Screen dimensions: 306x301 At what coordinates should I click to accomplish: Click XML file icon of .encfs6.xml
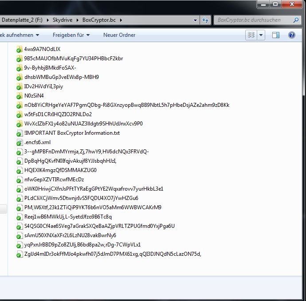click(x=19, y=143)
